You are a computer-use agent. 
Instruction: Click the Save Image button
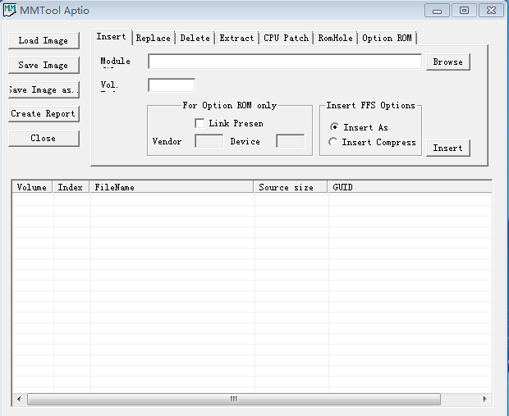(x=44, y=65)
